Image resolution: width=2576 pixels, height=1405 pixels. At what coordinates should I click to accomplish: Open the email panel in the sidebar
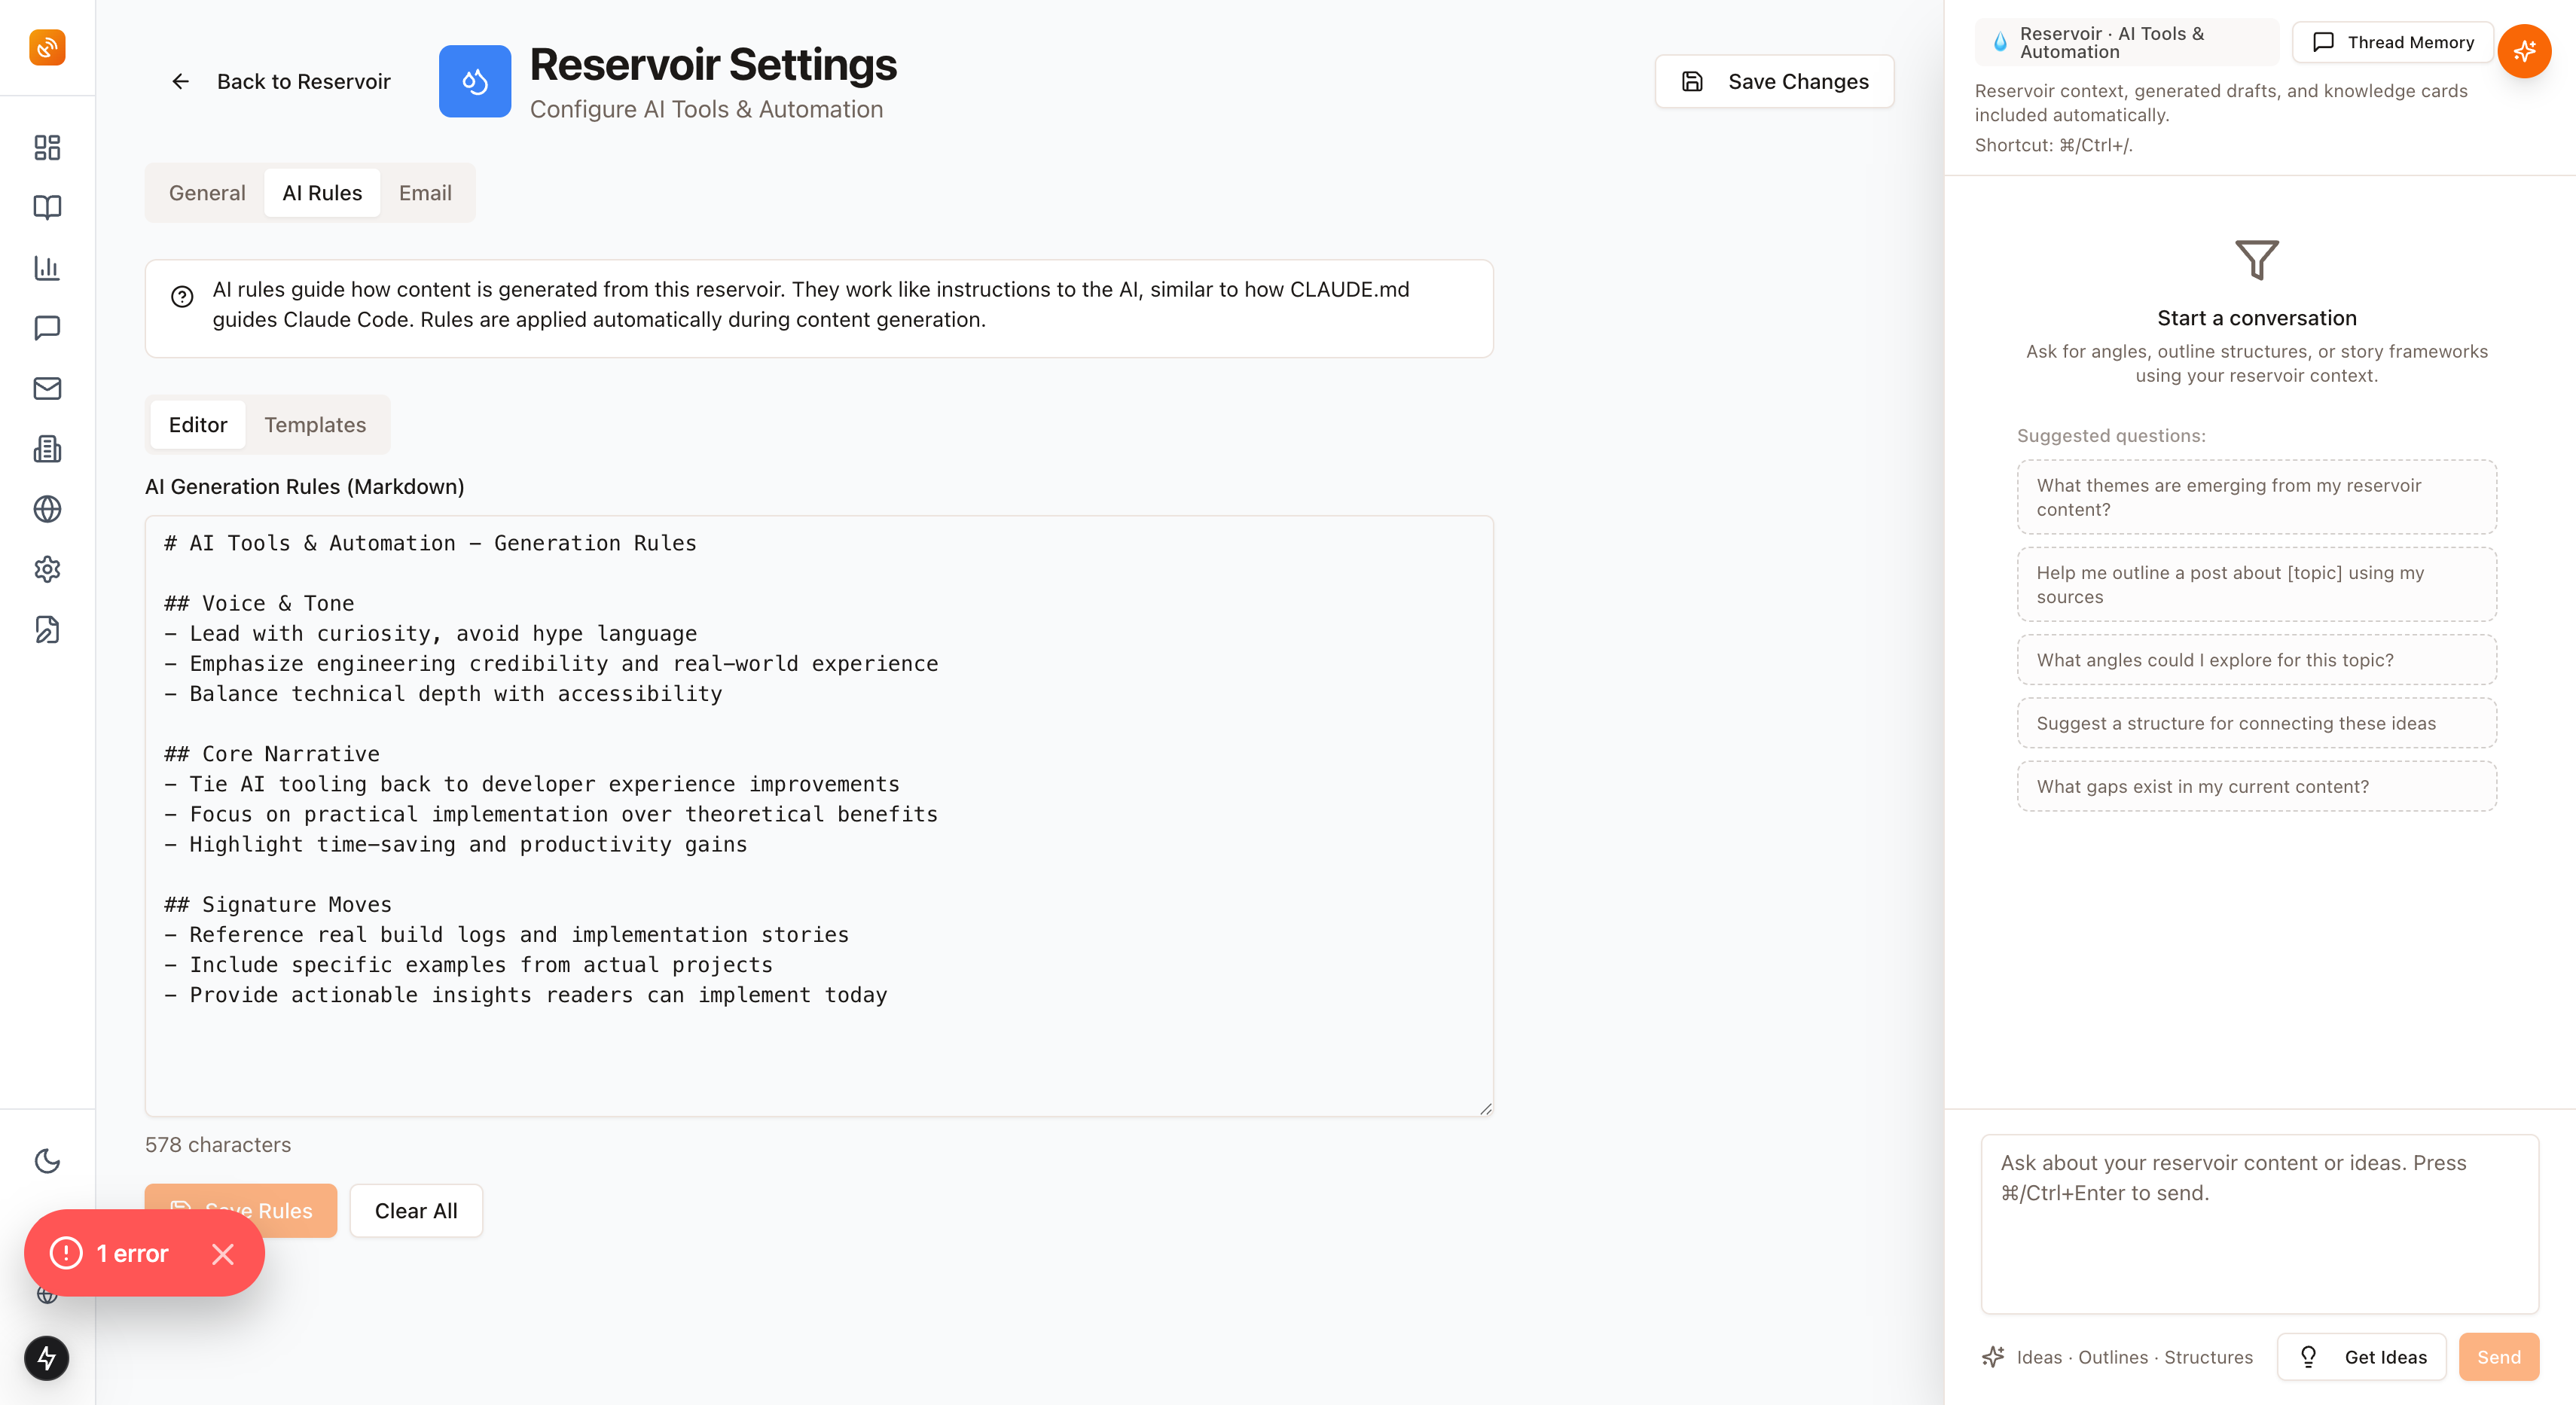tap(47, 389)
